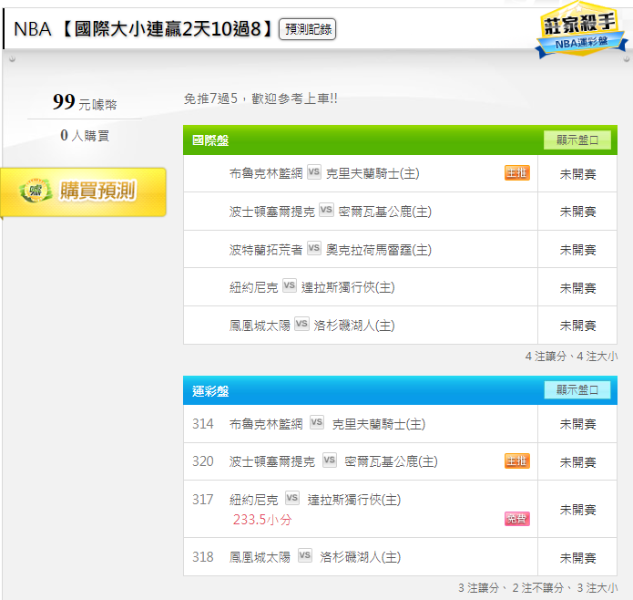This screenshot has height=600, width=633.
Task: Select 密爾瓦基公鹿(主) in game 320 row
Action: (x=391, y=461)
